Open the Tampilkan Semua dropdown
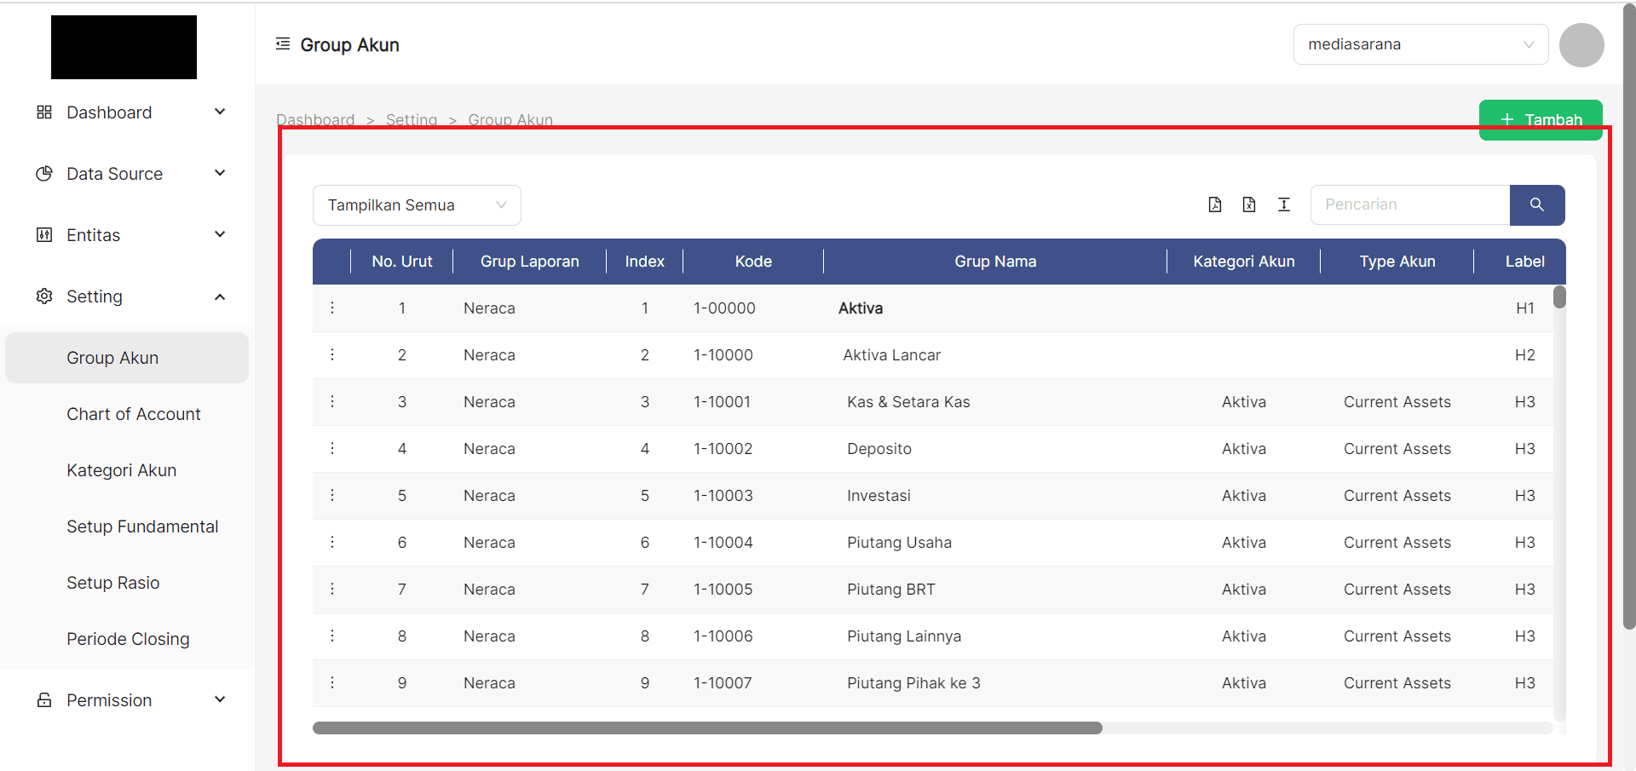The width and height of the screenshot is (1636, 771). tap(417, 205)
